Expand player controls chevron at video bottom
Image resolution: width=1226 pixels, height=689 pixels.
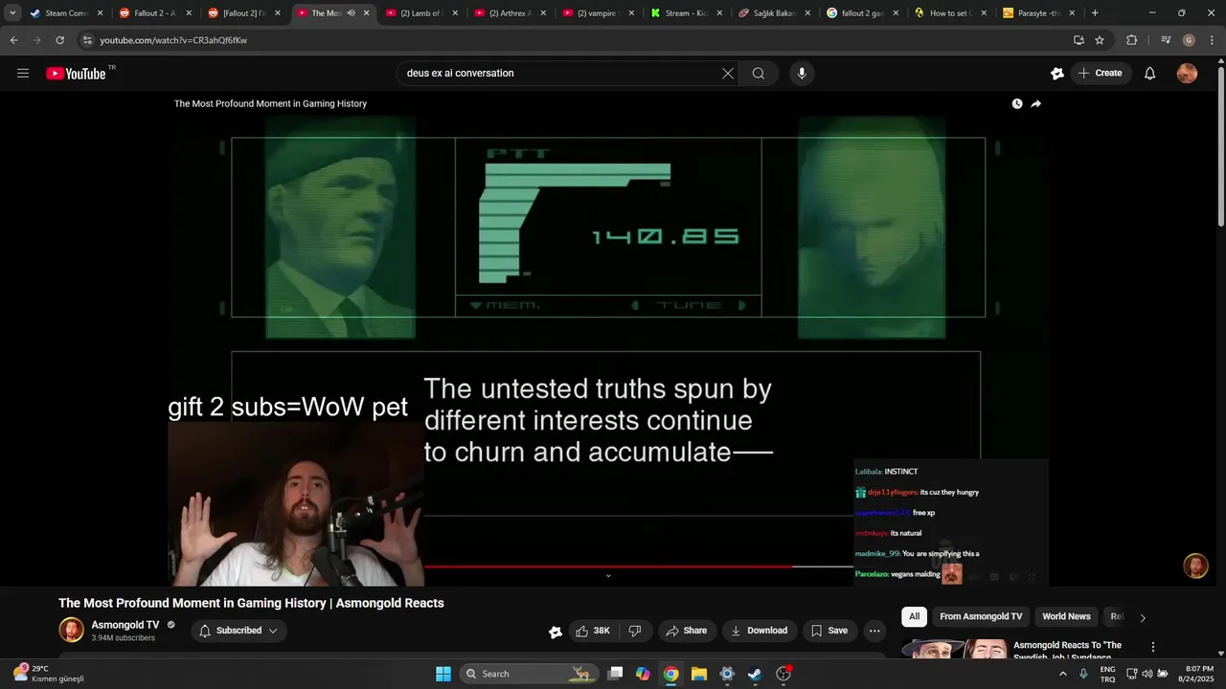(608, 576)
